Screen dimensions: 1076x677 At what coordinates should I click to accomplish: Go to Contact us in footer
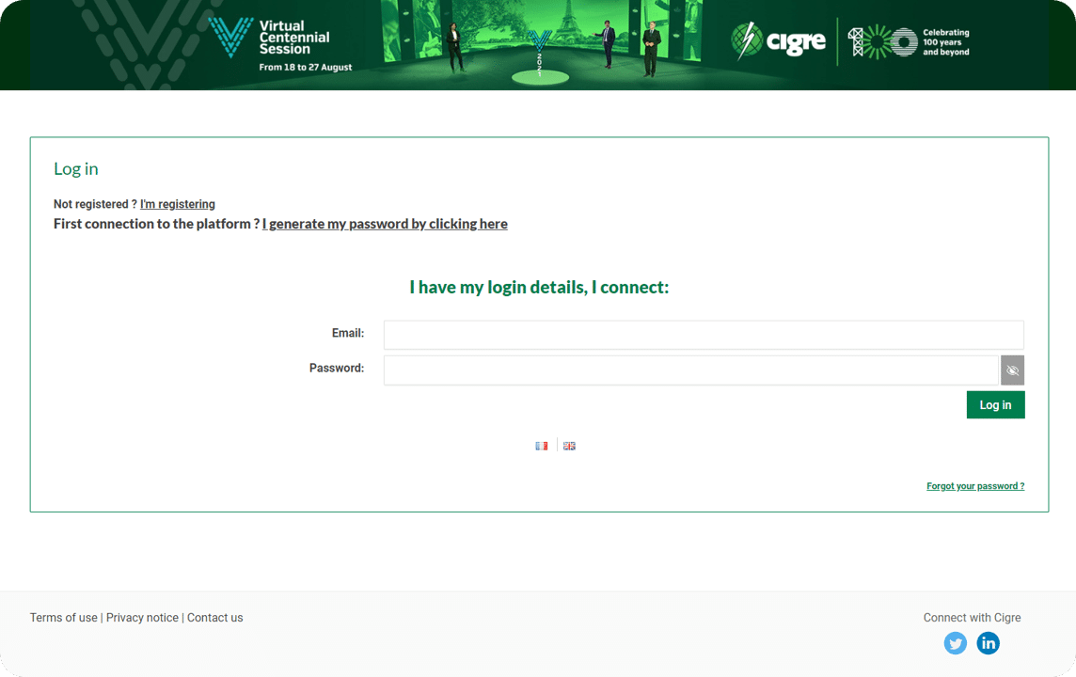214,618
